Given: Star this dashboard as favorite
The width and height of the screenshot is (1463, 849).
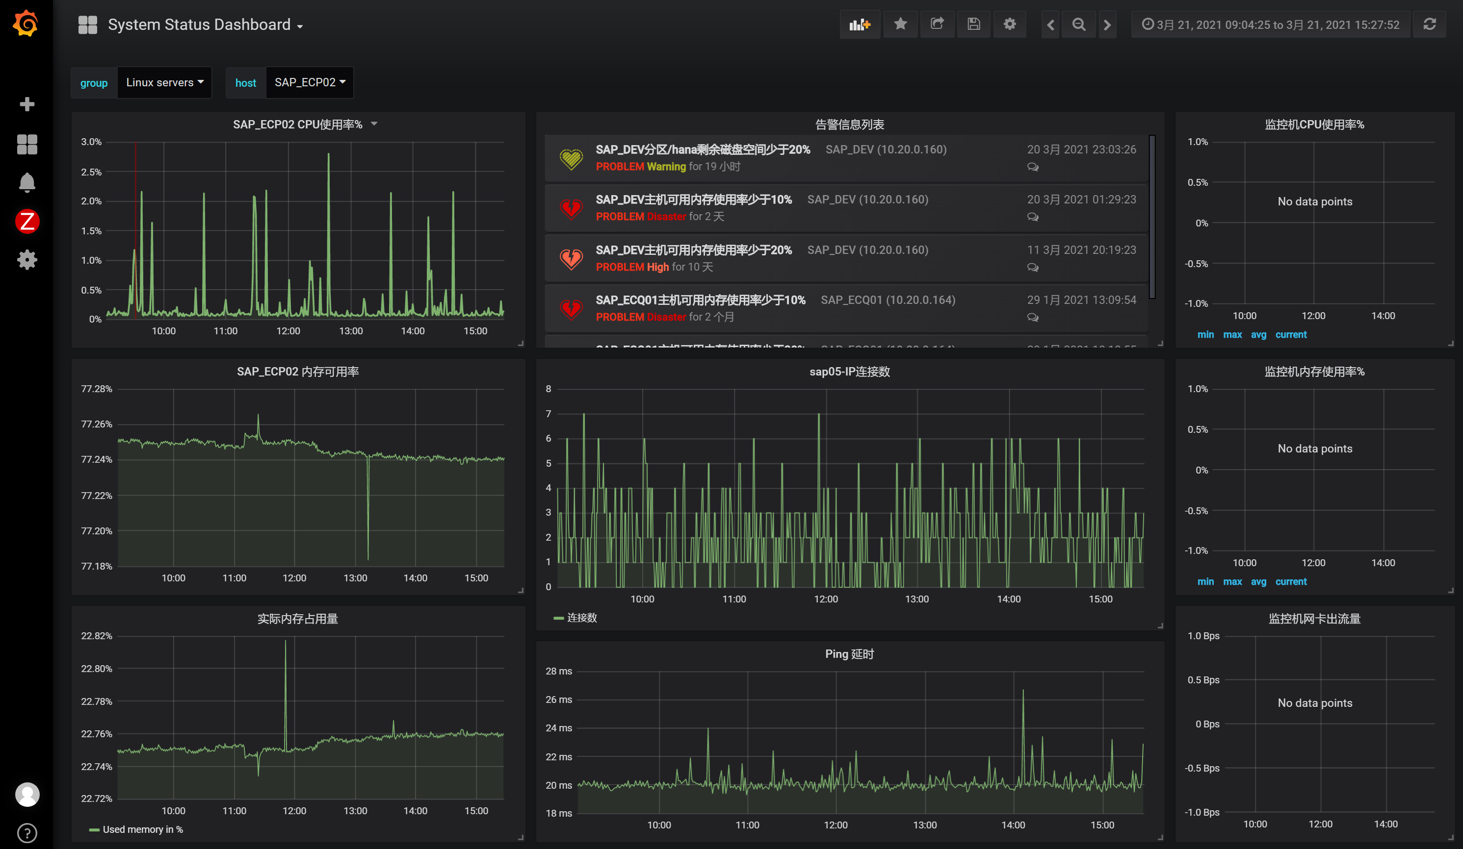Looking at the screenshot, I should pos(900,25).
